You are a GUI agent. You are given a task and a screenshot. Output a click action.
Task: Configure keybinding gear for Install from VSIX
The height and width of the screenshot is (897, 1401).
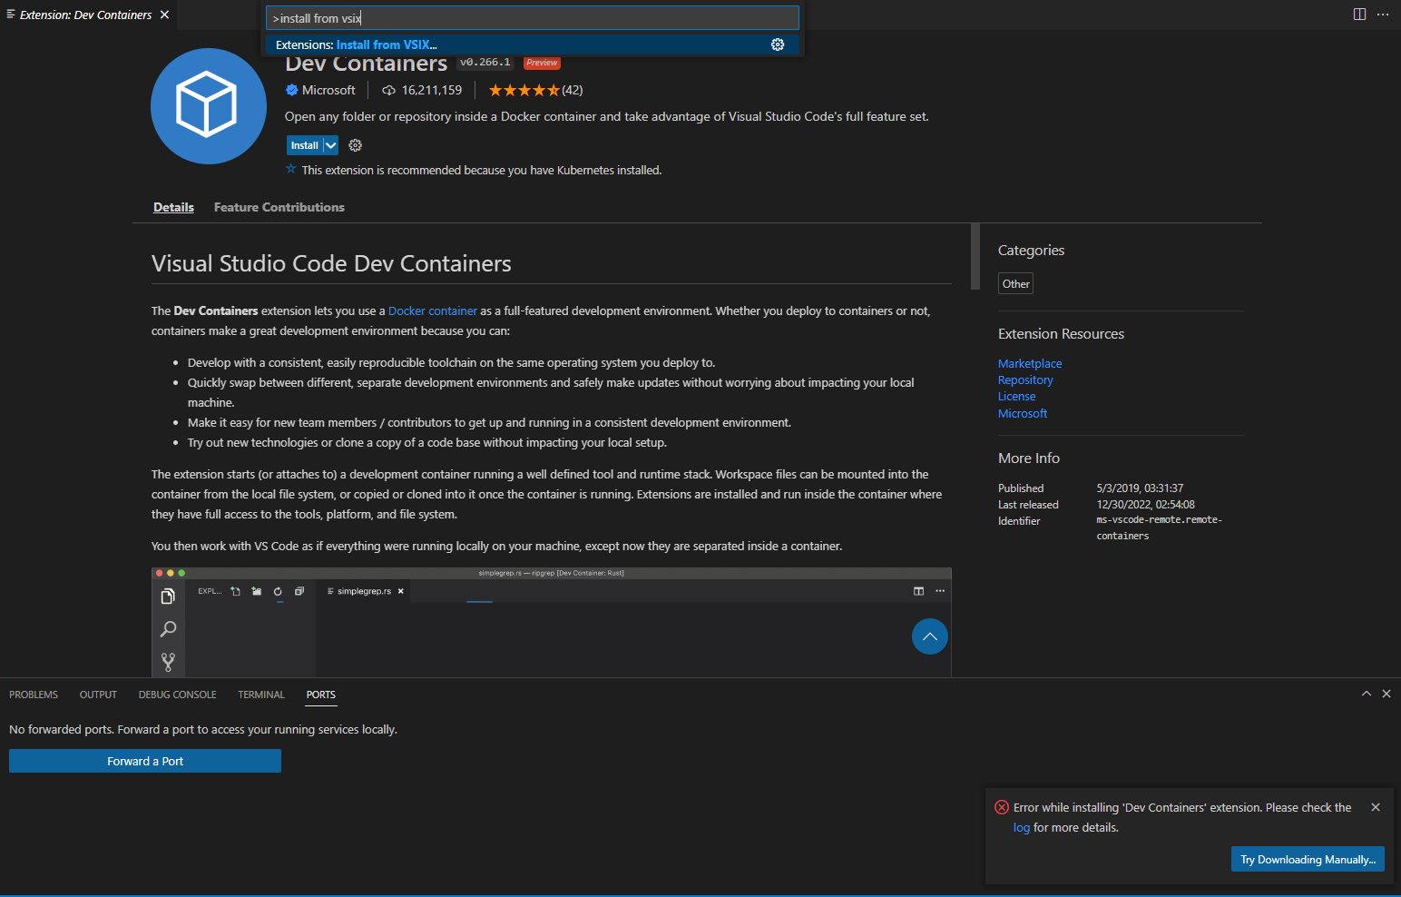tap(778, 44)
